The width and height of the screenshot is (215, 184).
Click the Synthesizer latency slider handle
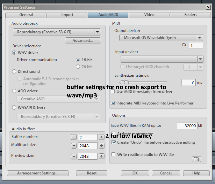(x=122, y=82)
